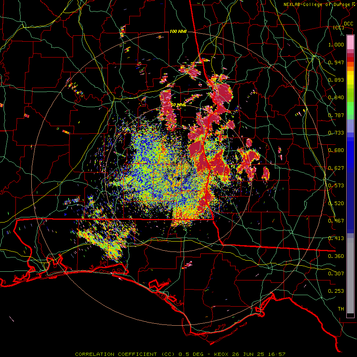The image size is (357, 357).
Task: Click the 0.680 scale value
Action: click(336, 150)
